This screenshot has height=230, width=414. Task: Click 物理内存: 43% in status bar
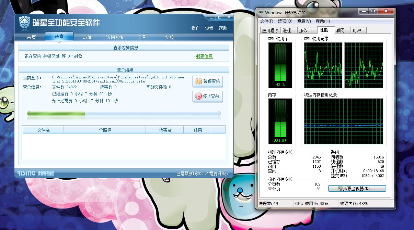tap(354, 203)
